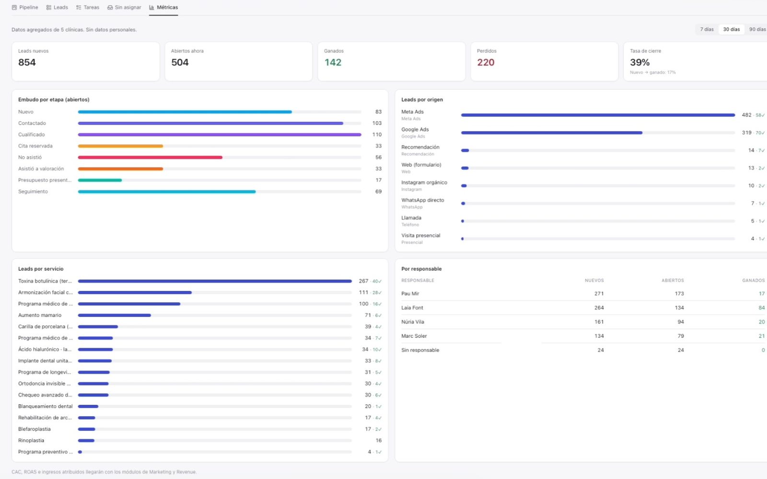Click the Pau Mir responsable row
This screenshot has height=479, width=767.
coord(583,294)
